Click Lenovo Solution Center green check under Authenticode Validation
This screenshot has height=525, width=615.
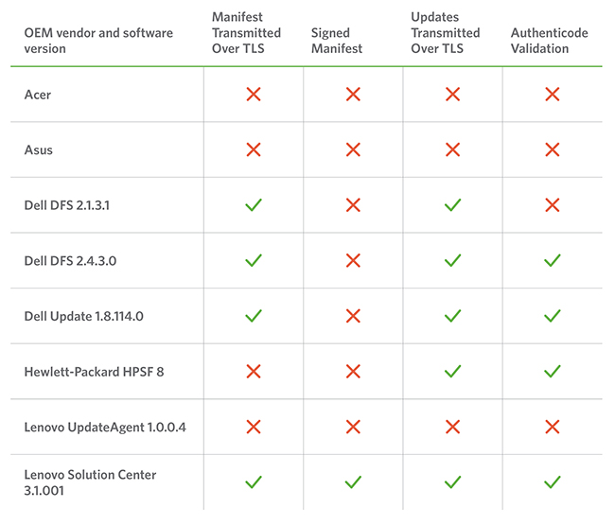(x=553, y=482)
